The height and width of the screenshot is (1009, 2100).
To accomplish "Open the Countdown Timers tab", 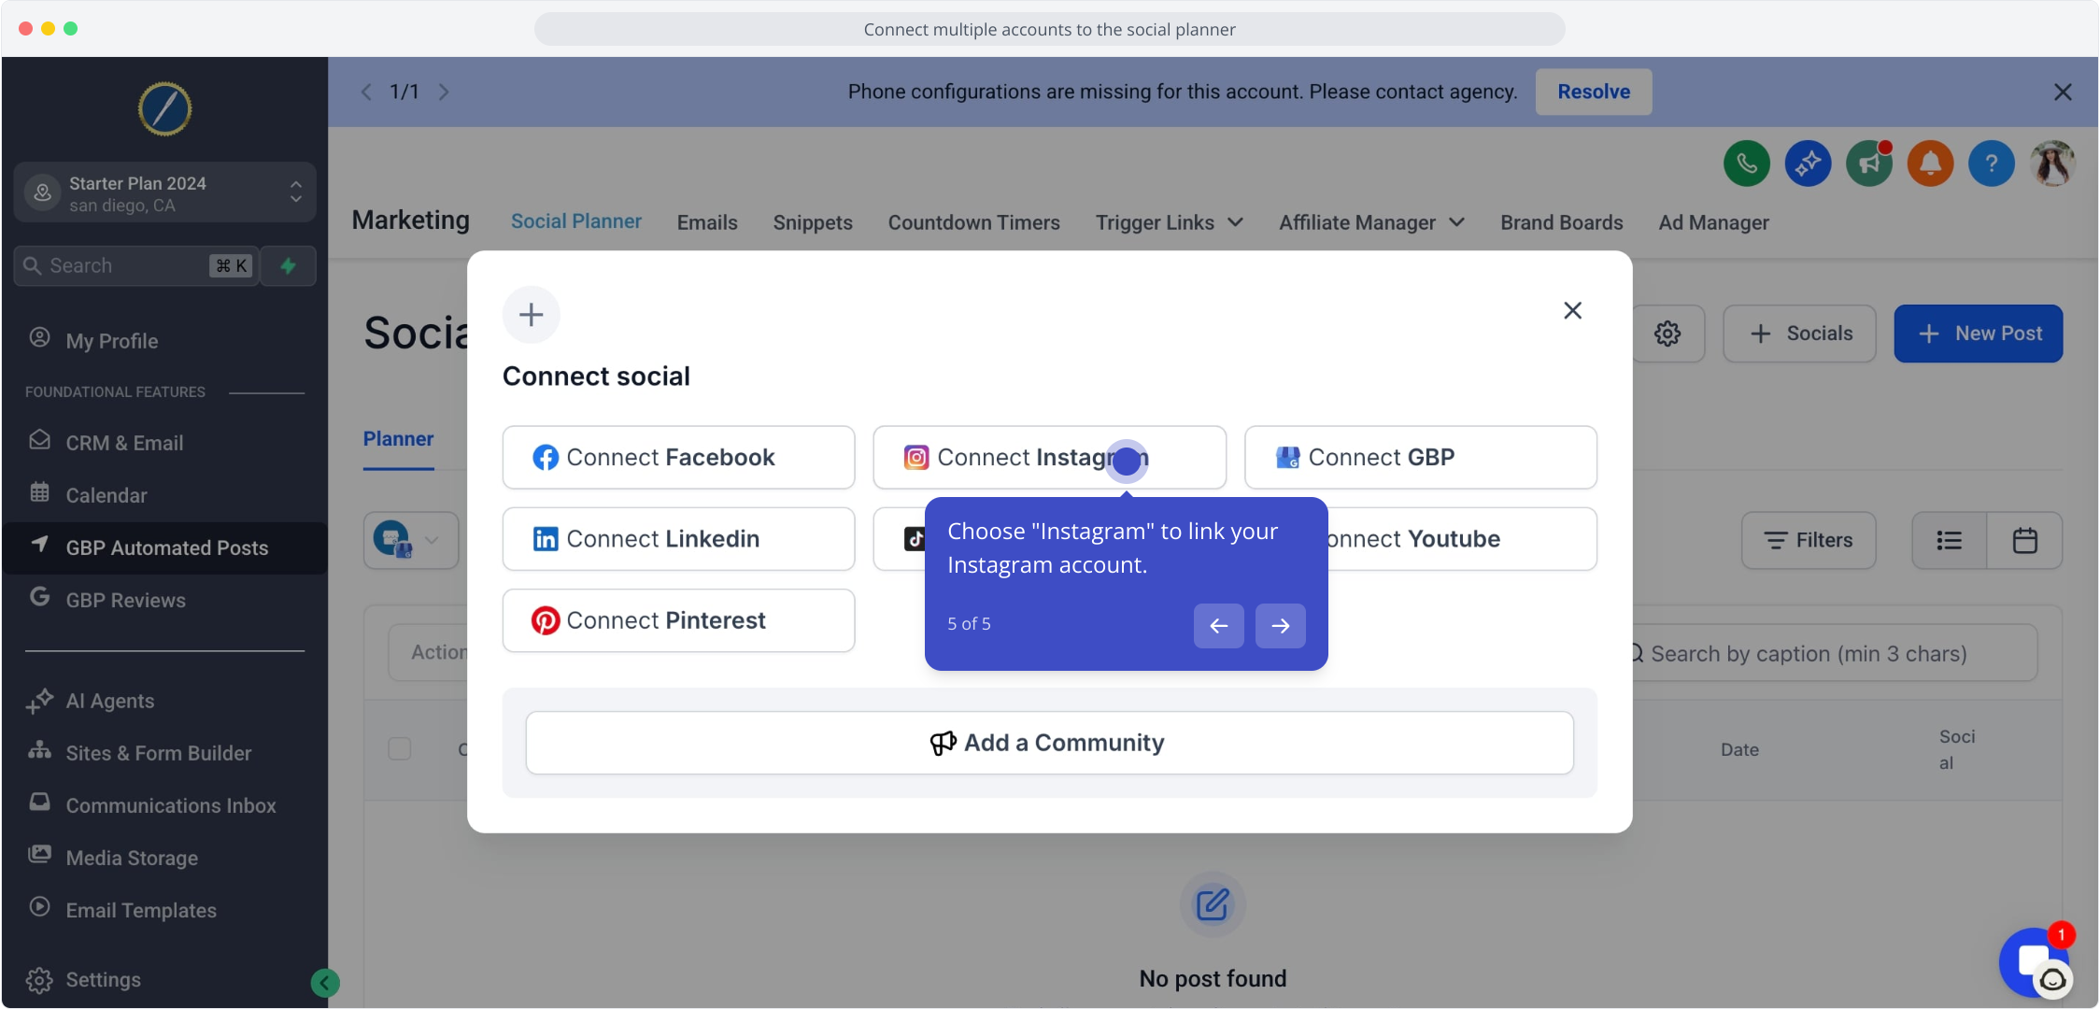I will (x=974, y=222).
